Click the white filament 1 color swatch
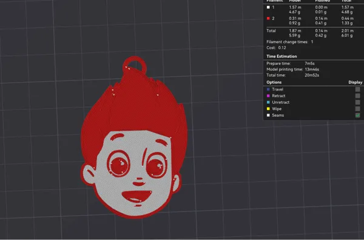This screenshot has width=364, height=240. click(x=268, y=7)
